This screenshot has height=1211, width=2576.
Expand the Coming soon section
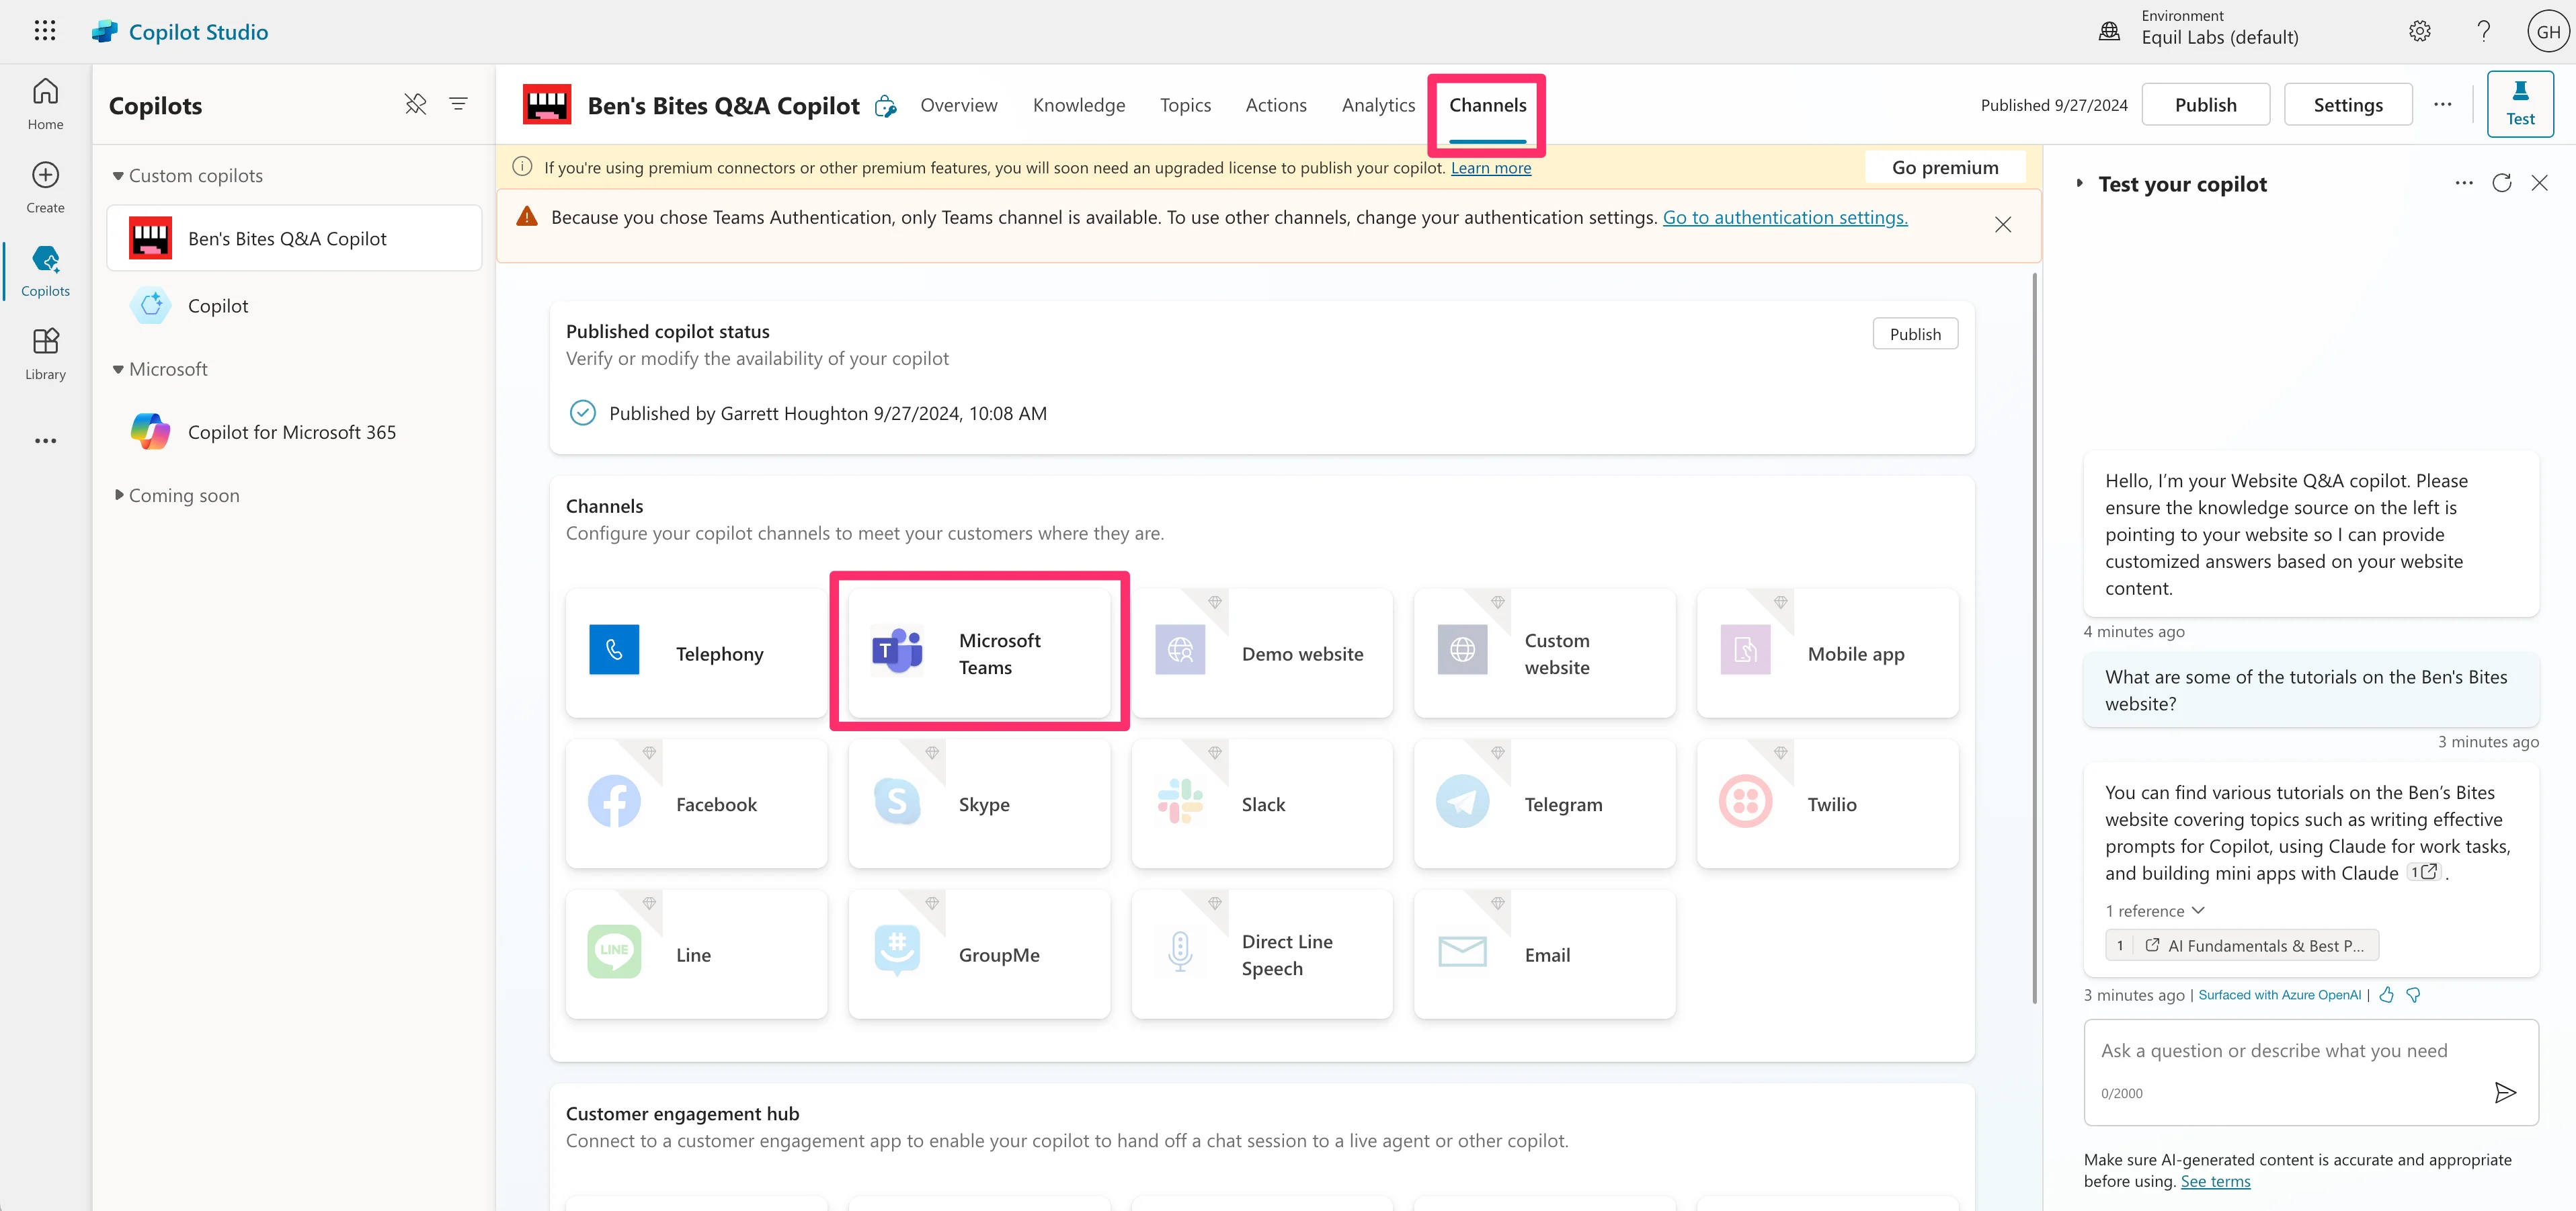point(119,495)
